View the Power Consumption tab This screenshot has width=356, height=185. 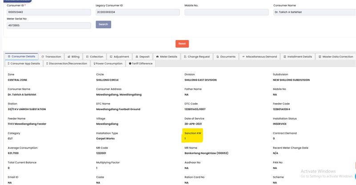108,64
